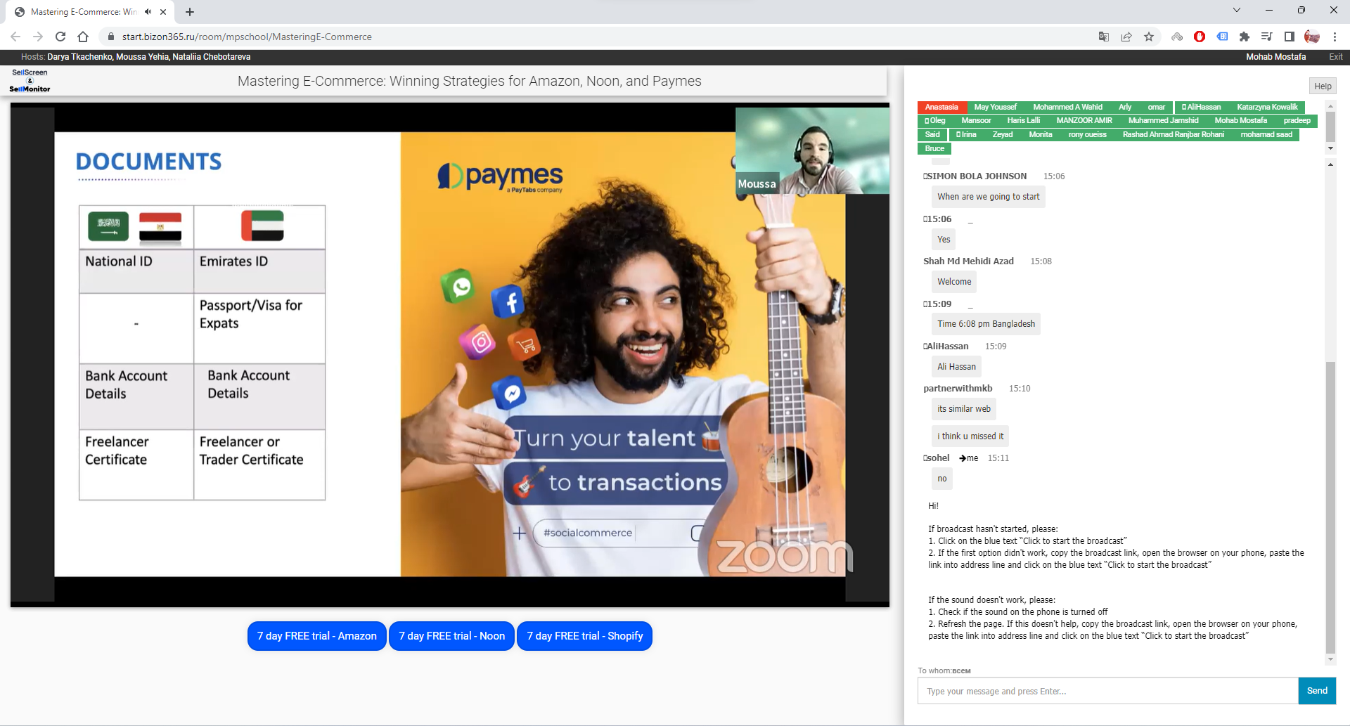Image resolution: width=1350 pixels, height=726 pixels.
Task: Mute the tab audio speaker icon
Action: click(148, 12)
